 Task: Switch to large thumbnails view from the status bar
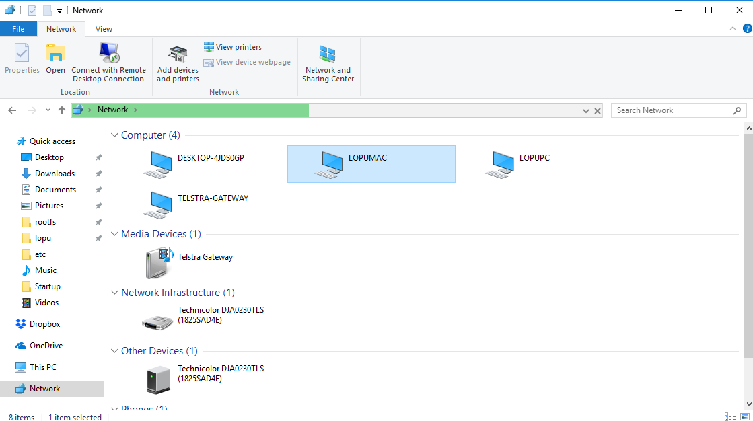[x=744, y=417]
